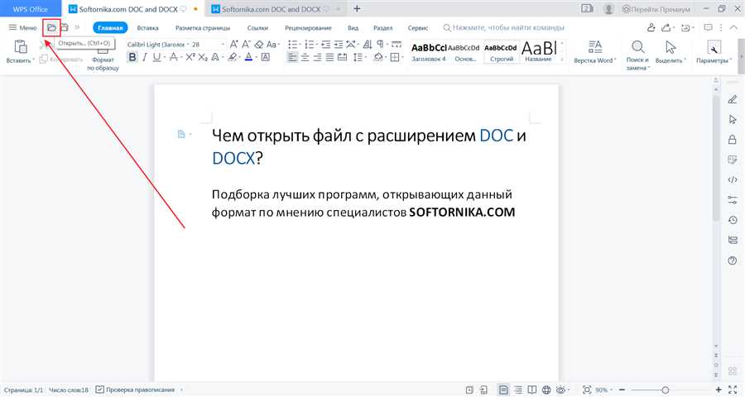Screen dimensions: 745x397
Task: Click the WPS Office home button
Action: tap(31, 8)
